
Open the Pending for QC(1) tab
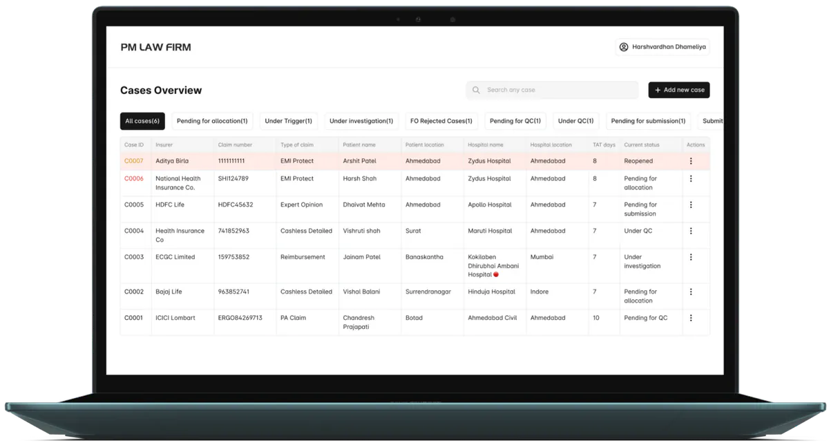pos(515,121)
